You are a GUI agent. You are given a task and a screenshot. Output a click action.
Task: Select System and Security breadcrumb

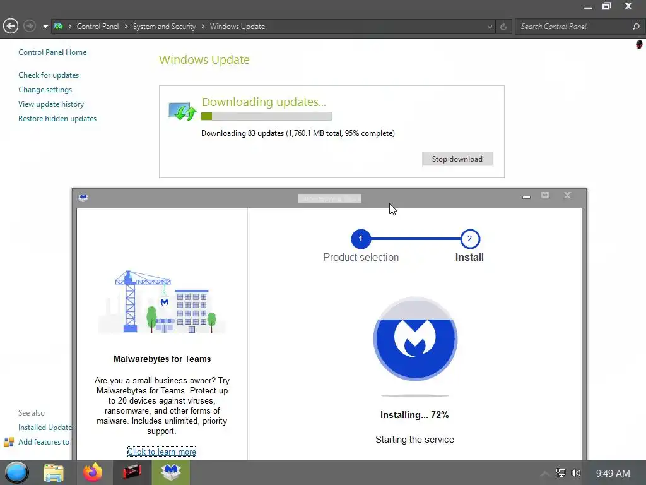(x=164, y=27)
